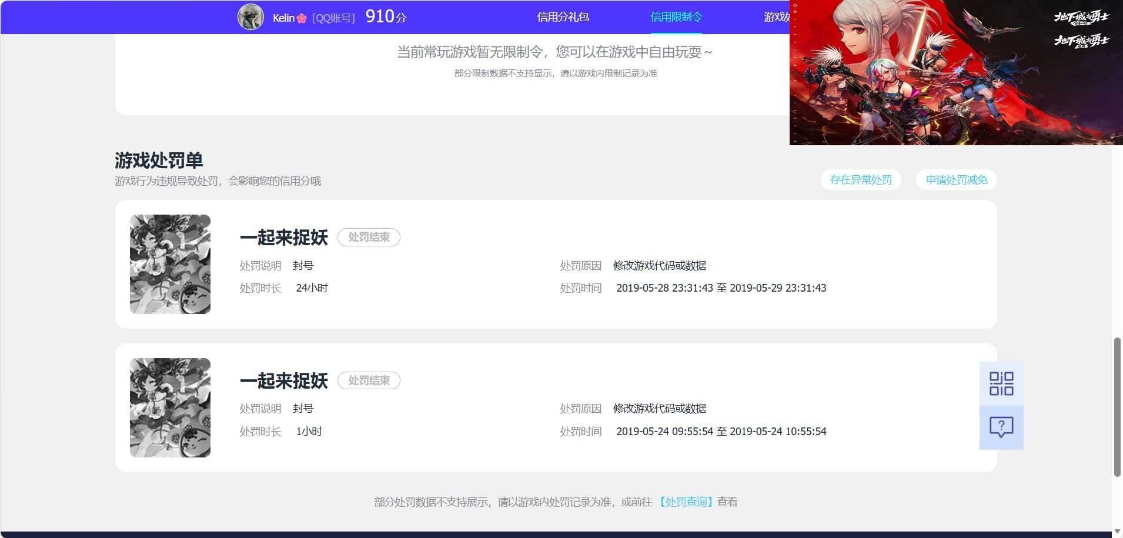This screenshot has height=538, width=1123.
Task: Click the 24小时 ban game thumbnail
Action: pos(170,264)
